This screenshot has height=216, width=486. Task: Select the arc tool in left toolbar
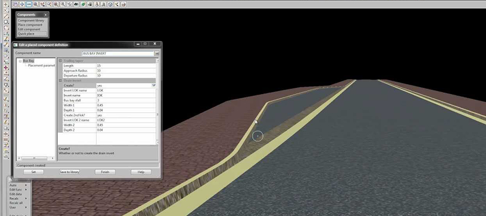(5, 28)
